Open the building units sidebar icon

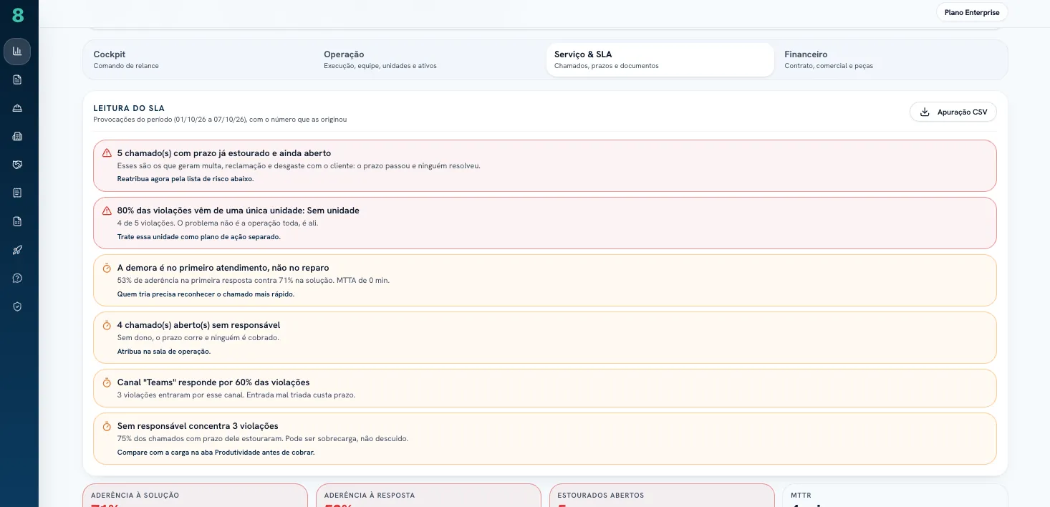(x=17, y=136)
